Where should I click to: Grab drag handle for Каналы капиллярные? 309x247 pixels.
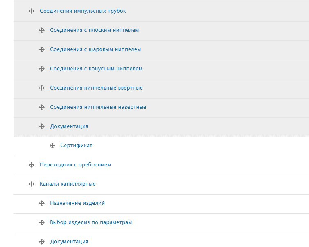click(x=32, y=184)
